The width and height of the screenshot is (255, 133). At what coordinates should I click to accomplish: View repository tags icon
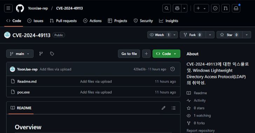tap(52, 54)
